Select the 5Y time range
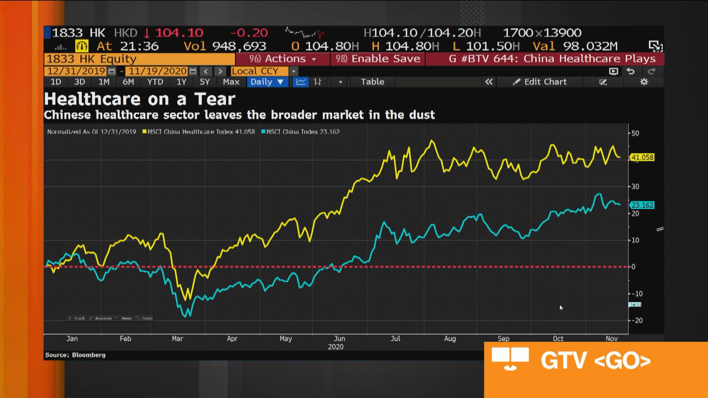This screenshot has width=708, height=398. (x=205, y=82)
